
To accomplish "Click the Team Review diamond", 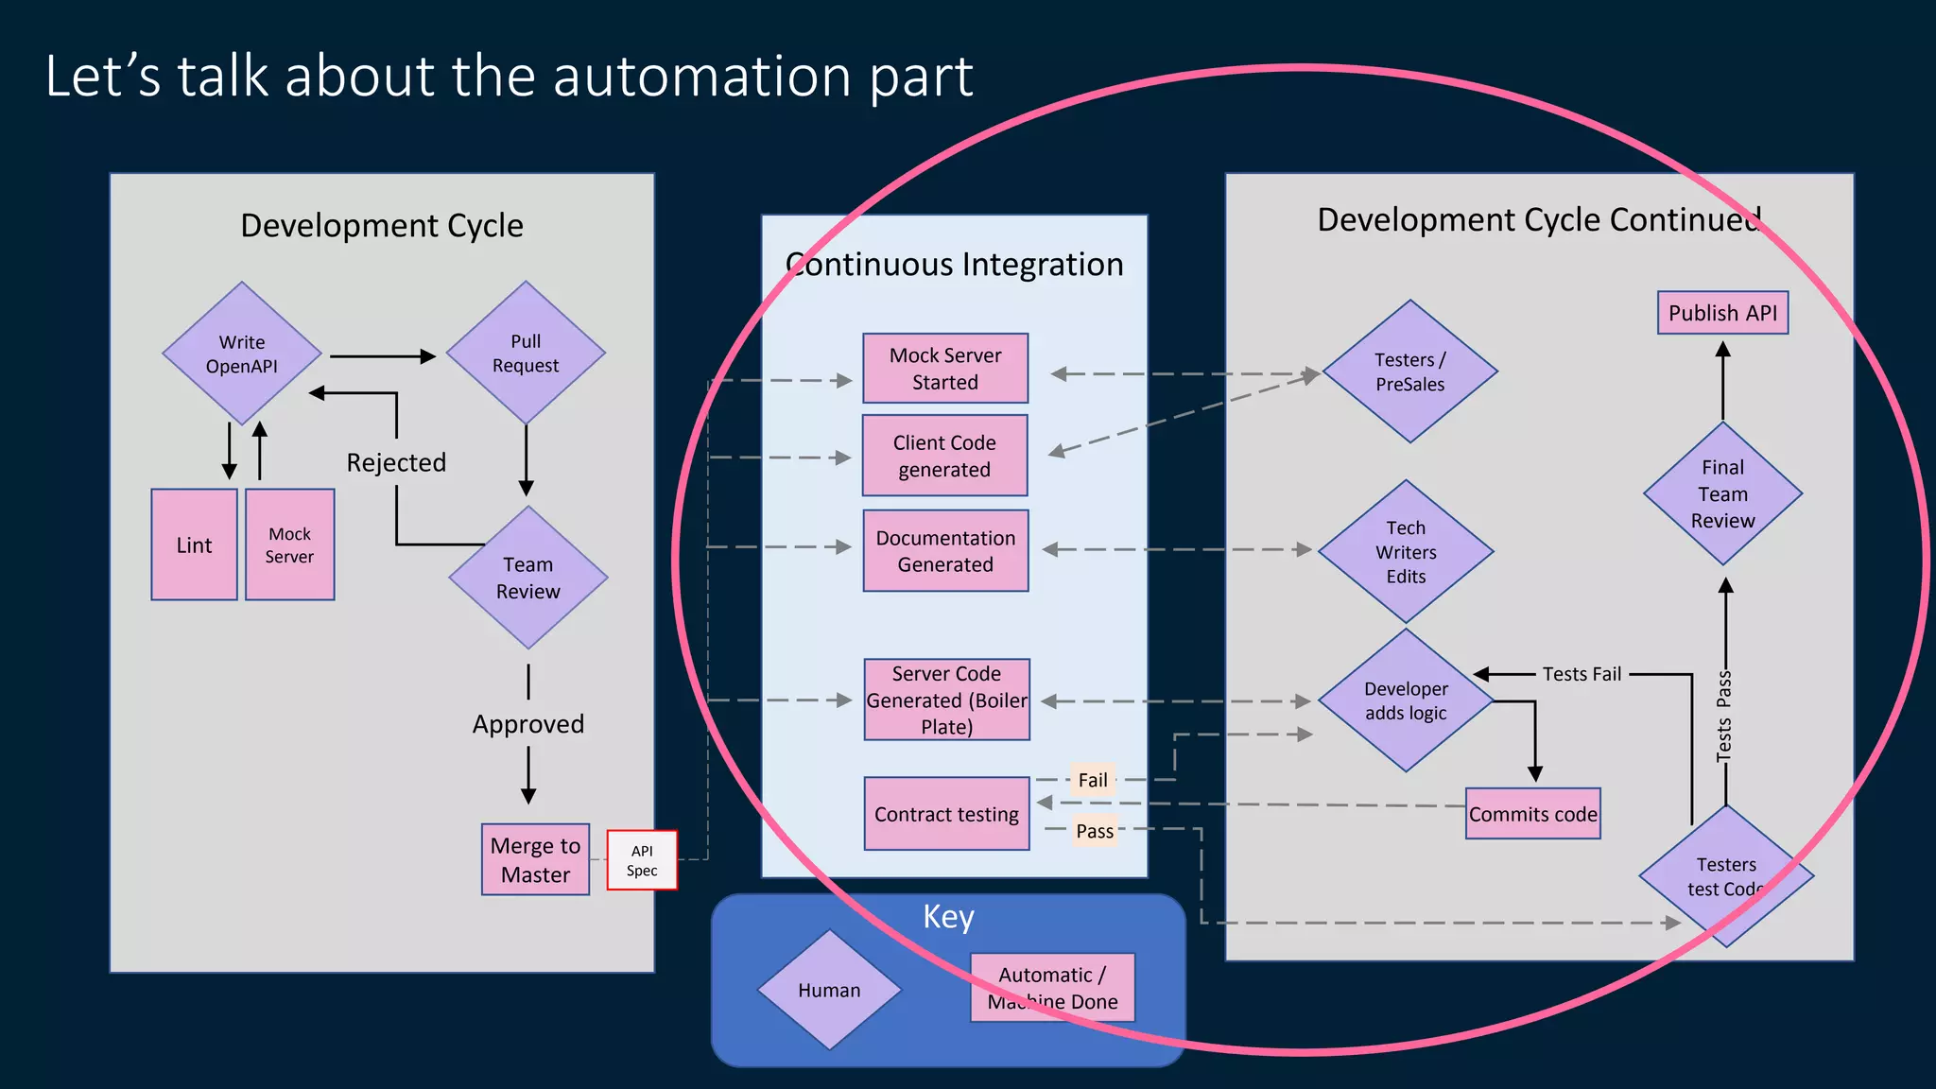I will (527, 578).
